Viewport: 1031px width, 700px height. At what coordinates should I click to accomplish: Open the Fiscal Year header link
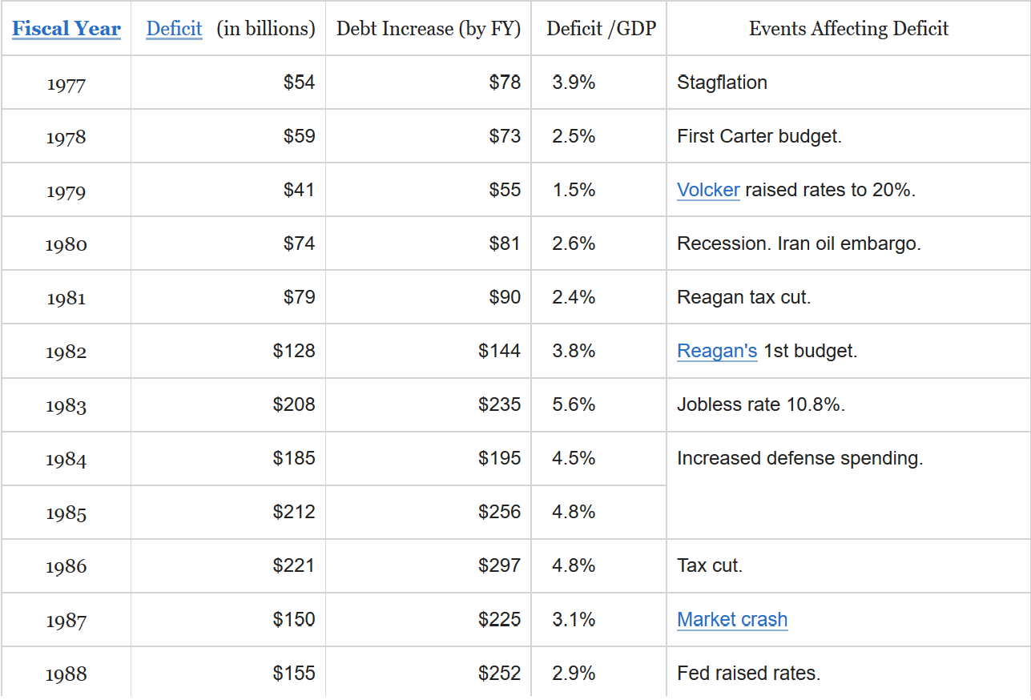66,29
